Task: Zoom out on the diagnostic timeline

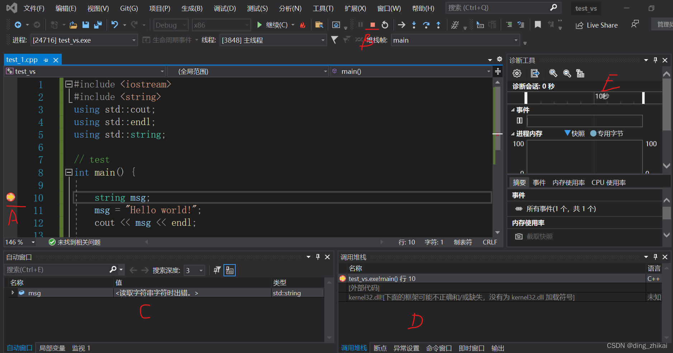Action: 567,73
